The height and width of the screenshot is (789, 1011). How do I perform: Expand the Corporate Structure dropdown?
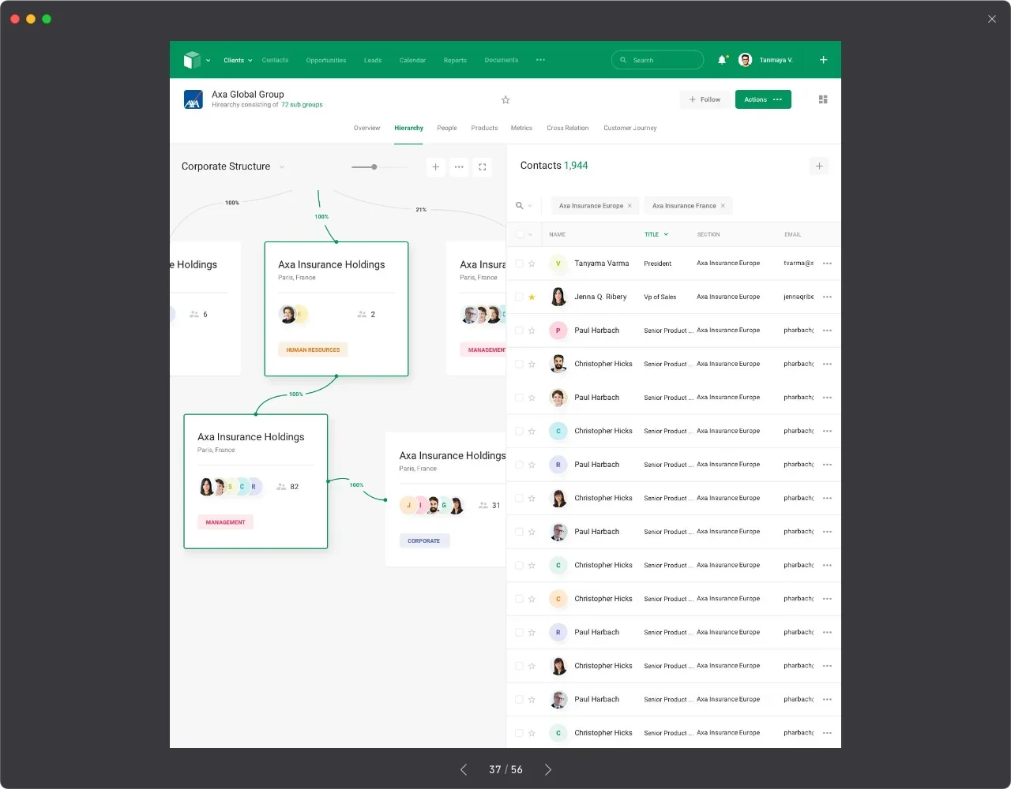[282, 167]
